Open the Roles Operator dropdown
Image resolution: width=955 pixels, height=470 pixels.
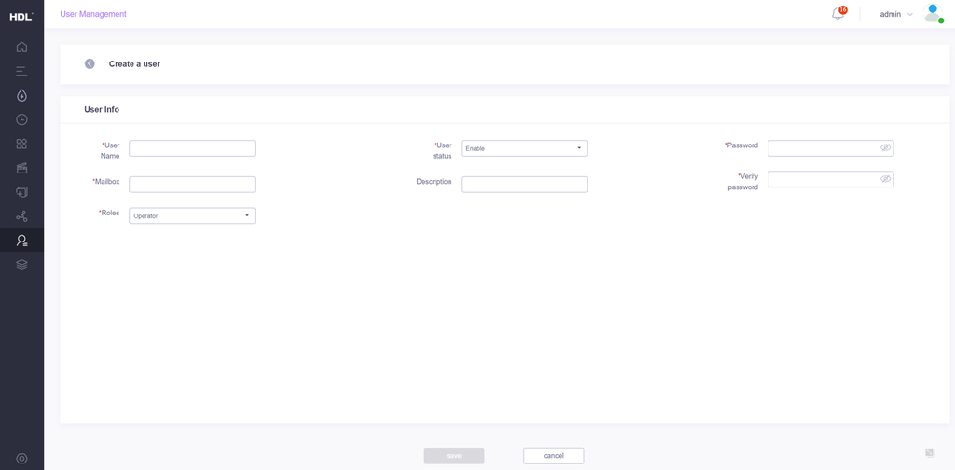point(192,215)
